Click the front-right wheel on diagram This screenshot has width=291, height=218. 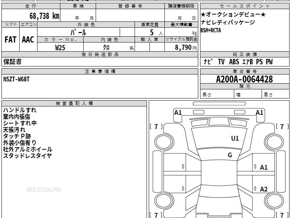[x=274, y=142]
